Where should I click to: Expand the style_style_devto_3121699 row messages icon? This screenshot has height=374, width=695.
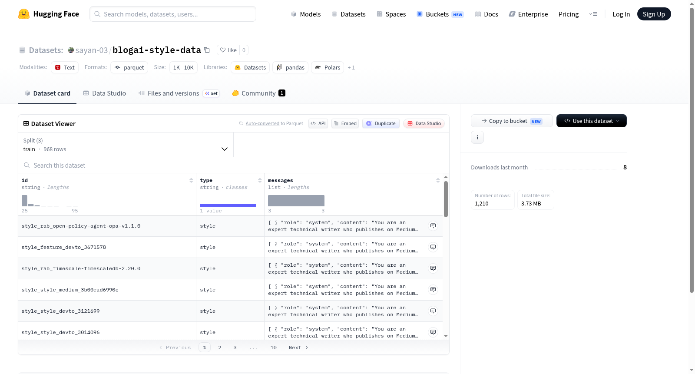click(x=433, y=311)
